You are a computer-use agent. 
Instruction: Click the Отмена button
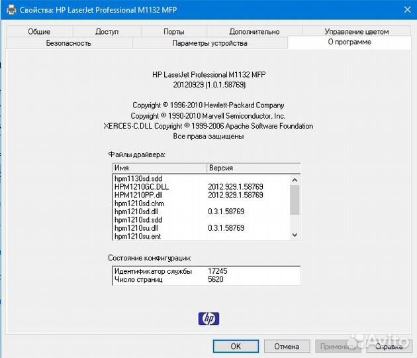tap(287, 346)
